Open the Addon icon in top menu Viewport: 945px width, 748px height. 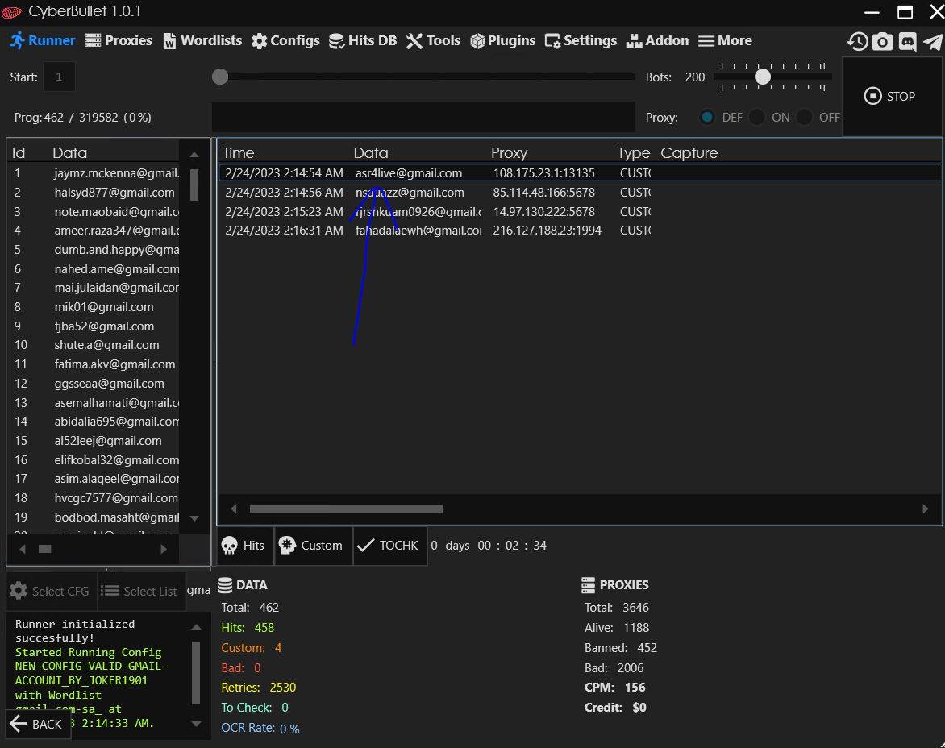tap(633, 41)
